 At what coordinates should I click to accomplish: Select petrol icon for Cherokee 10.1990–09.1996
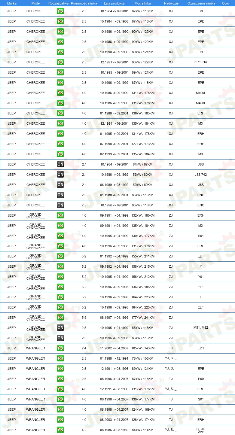(60, 52)
